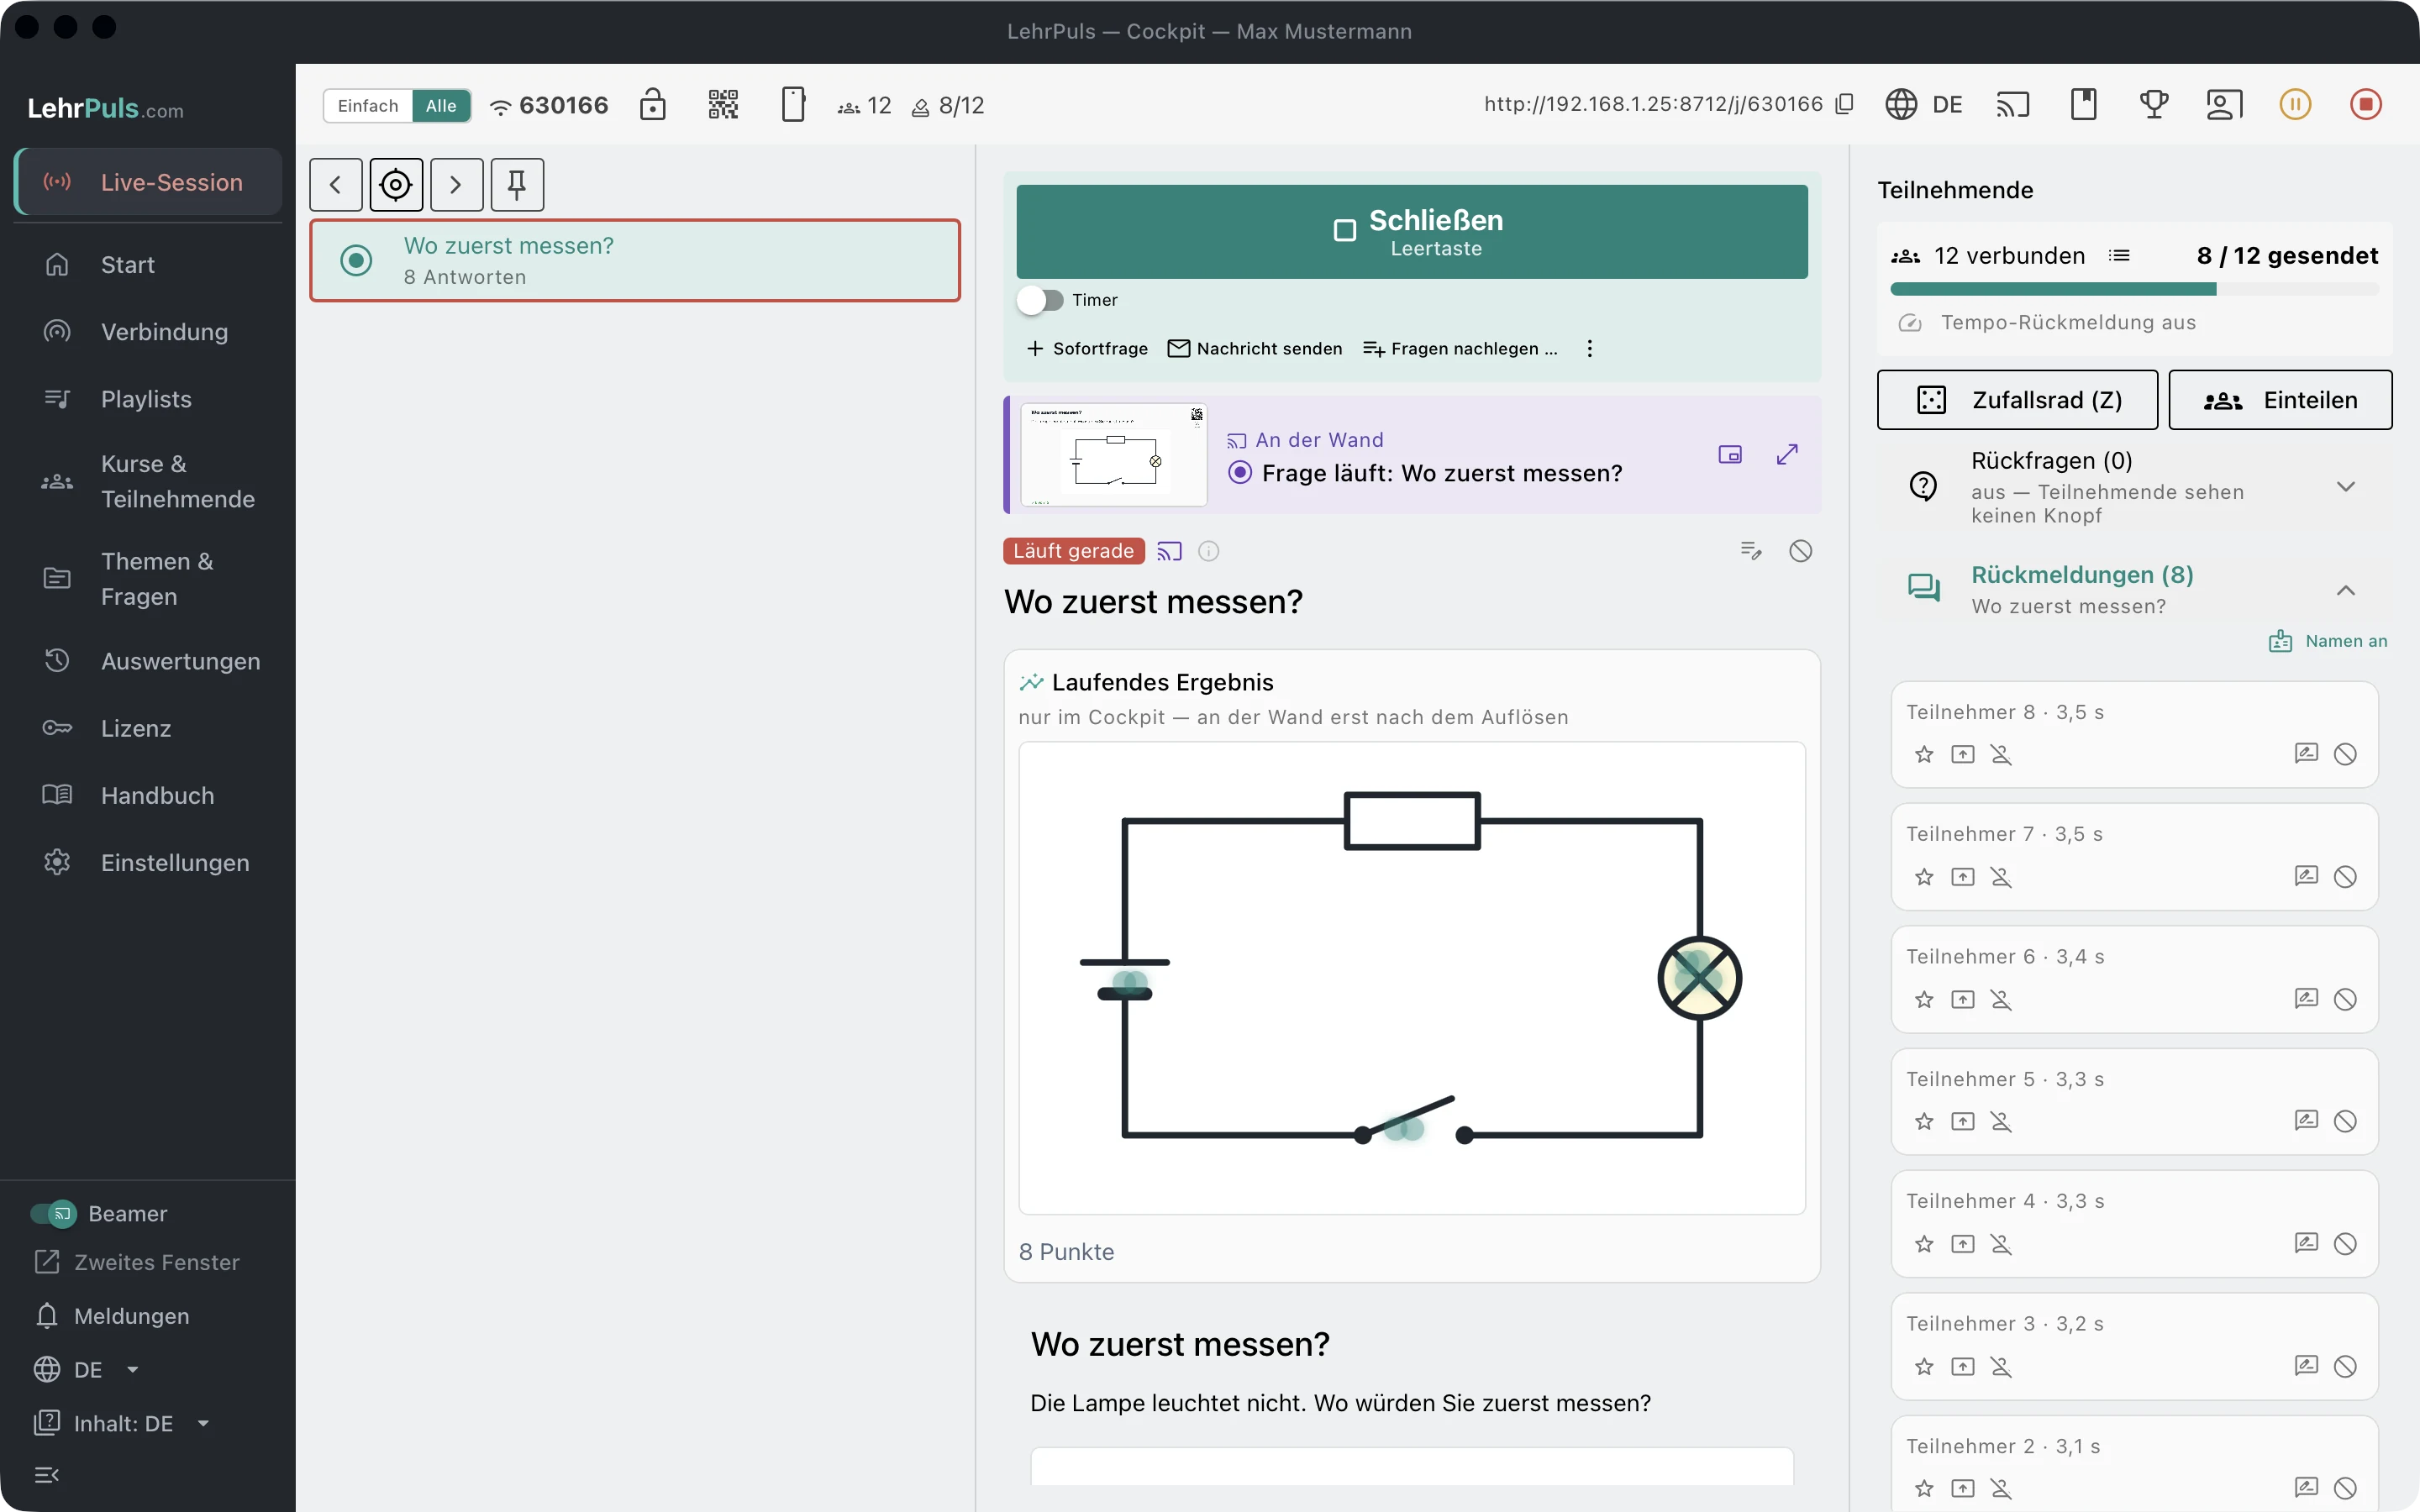Open Auswertungen in the sidebar
The image size is (2420, 1512).
[x=148, y=661]
